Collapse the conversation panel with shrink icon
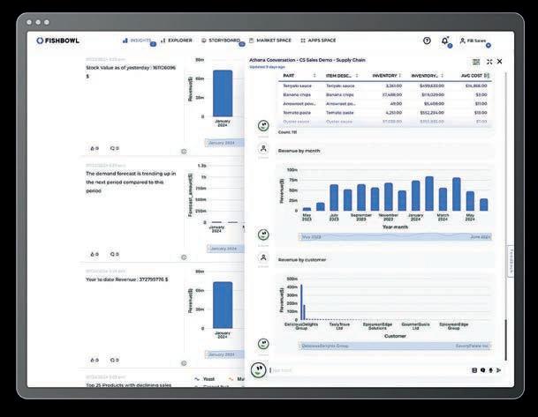 [489, 62]
